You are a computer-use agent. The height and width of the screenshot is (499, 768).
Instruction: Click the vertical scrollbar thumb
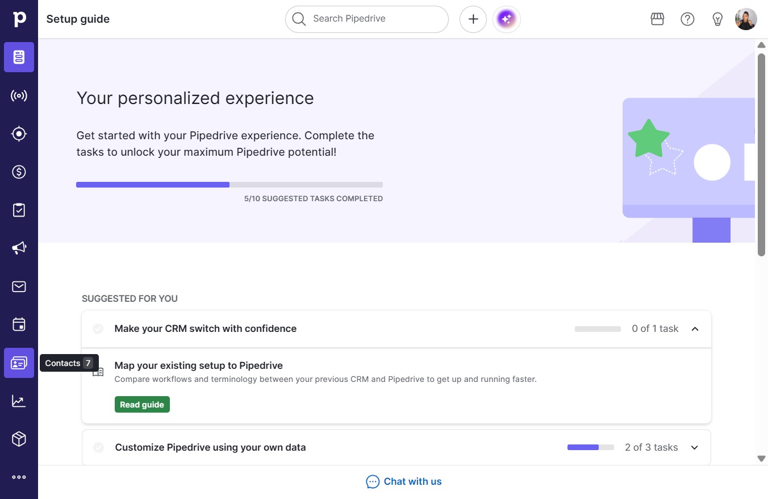pos(762,155)
